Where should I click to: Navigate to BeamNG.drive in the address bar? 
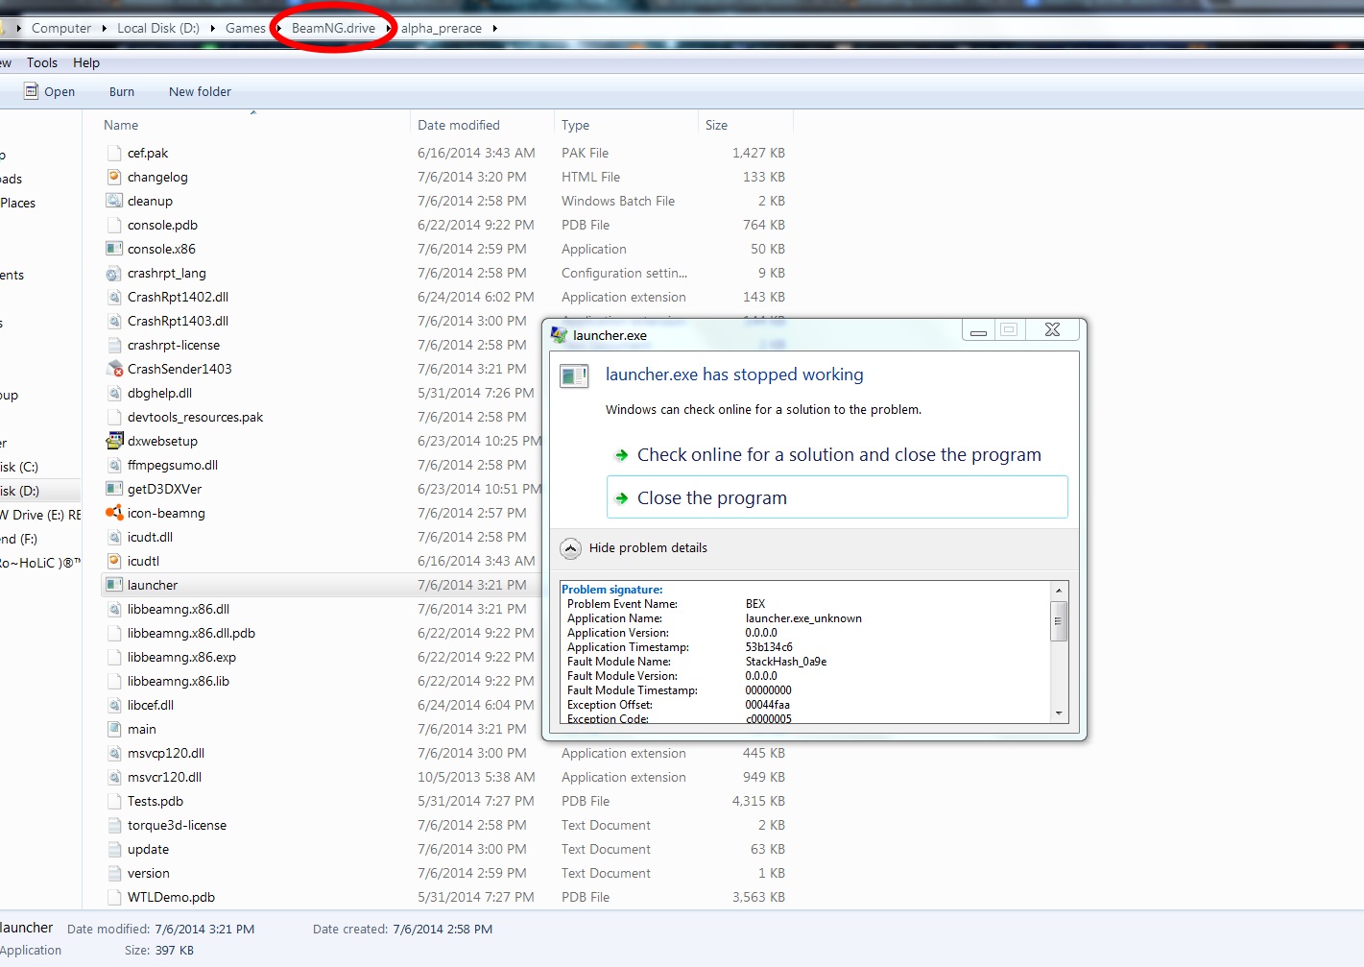[333, 28]
